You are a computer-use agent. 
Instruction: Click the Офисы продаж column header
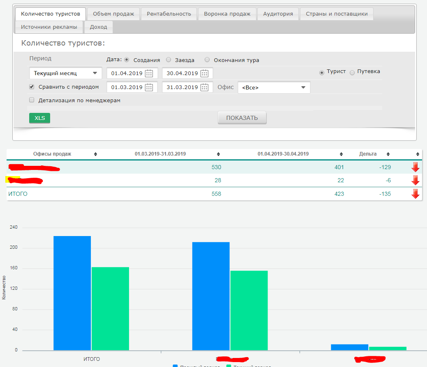(52, 154)
